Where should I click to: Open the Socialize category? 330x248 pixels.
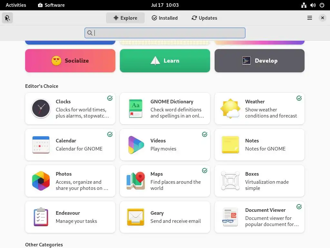click(x=70, y=61)
